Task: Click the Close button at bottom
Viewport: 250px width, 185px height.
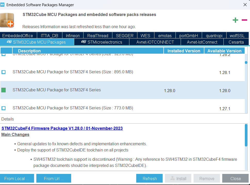Action: [x=236, y=178]
